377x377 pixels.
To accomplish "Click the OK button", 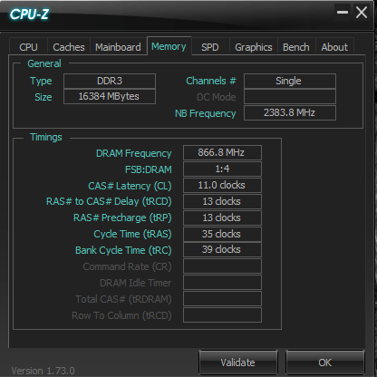I will tap(325, 362).
